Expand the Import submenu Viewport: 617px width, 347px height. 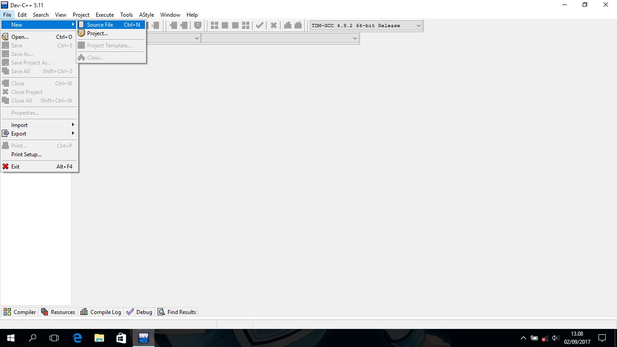tap(39, 125)
